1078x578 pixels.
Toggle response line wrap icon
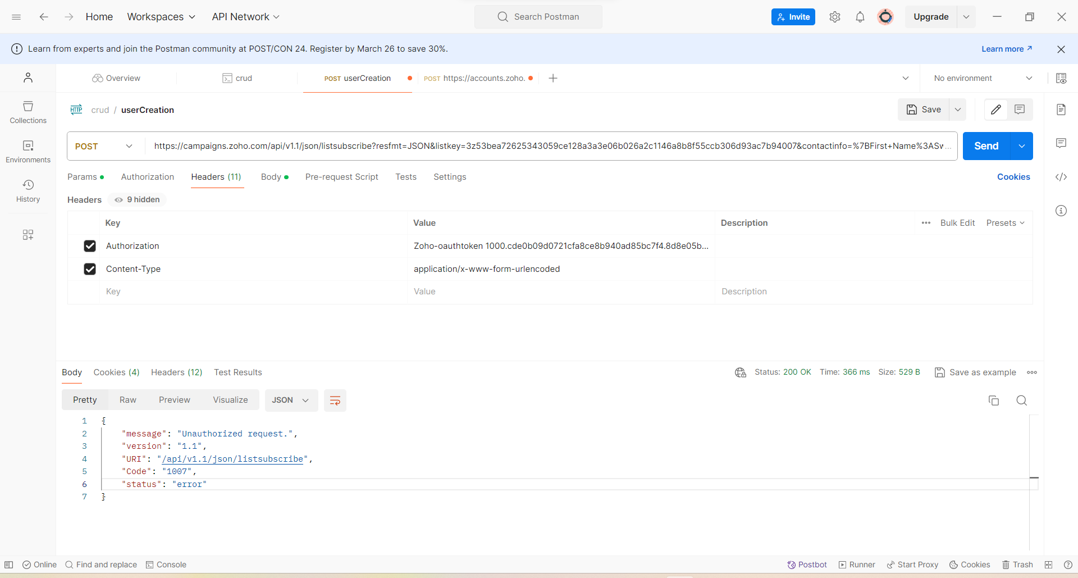point(335,400)
